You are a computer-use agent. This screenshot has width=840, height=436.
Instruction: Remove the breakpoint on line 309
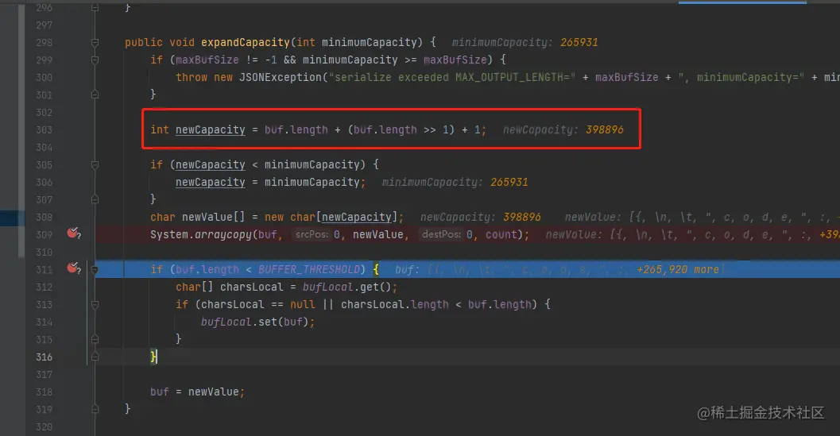click(74, 233)
